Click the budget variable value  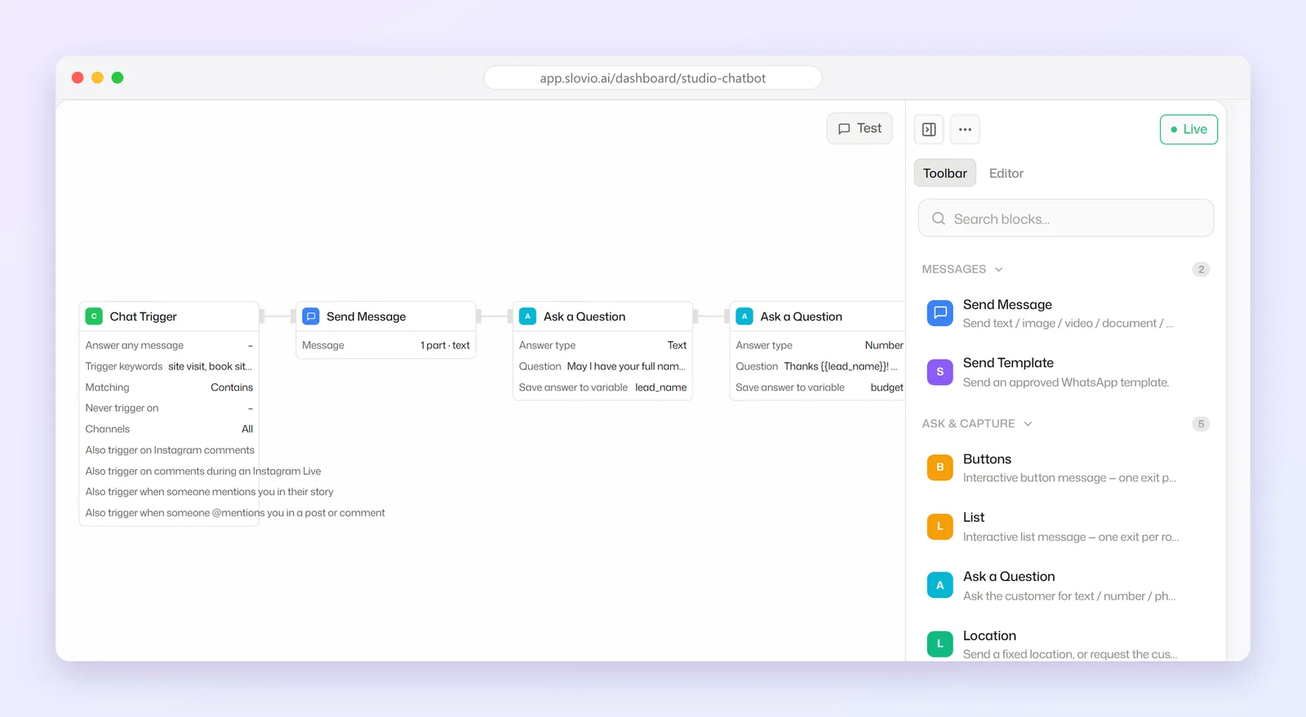click(x=886, y=387)
